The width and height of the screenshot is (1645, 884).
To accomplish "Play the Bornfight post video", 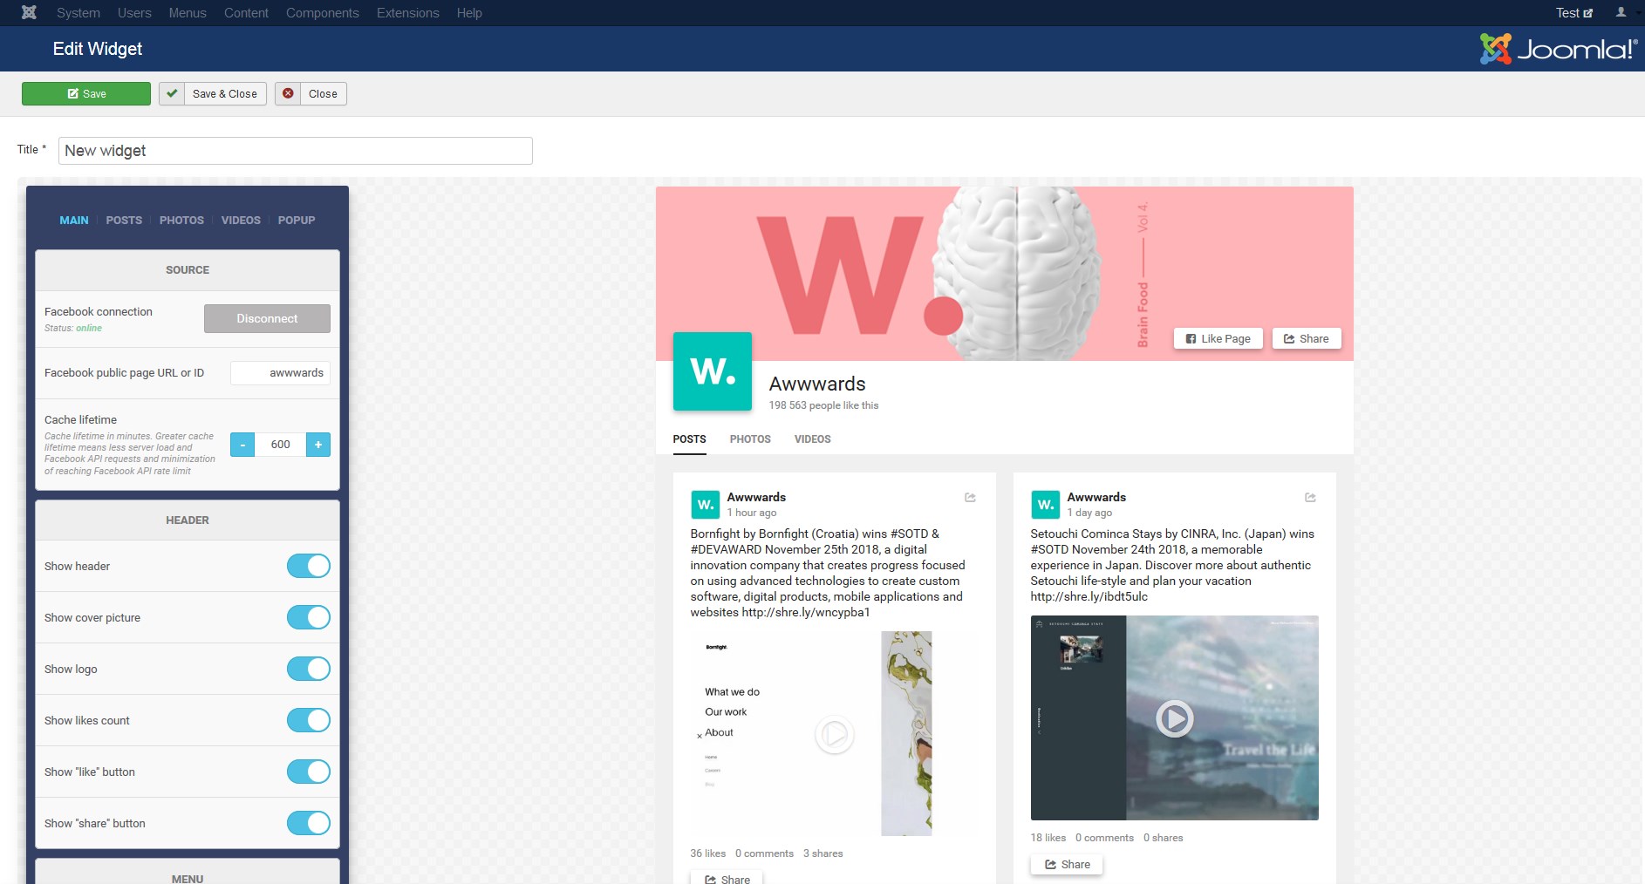I will (x=834, y=734).
